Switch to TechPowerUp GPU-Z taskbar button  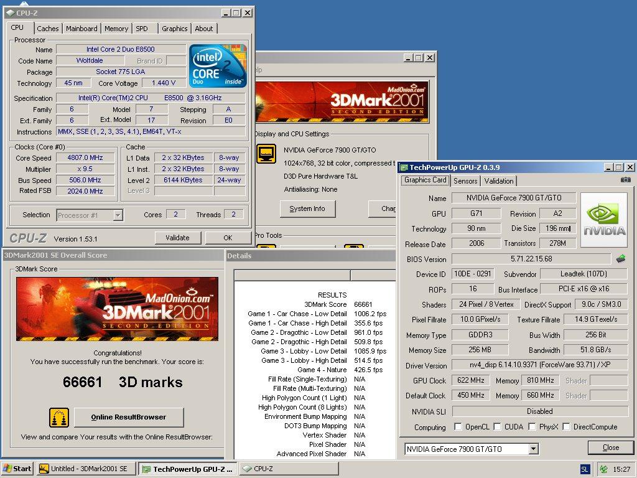point(188,469)
